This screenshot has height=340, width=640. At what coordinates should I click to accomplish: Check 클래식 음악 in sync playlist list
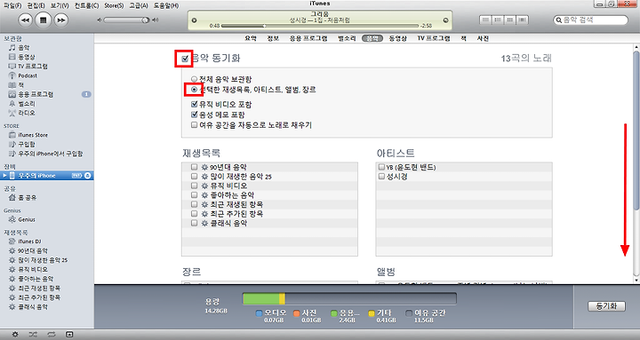coord(195,223)
